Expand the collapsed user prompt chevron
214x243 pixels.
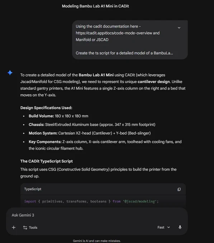point(179,28)
